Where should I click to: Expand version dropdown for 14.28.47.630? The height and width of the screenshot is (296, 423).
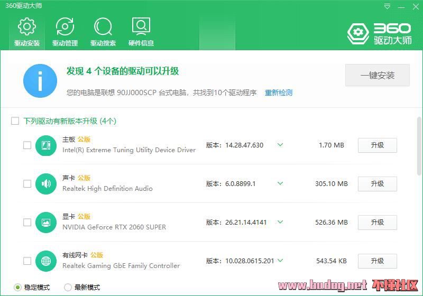click(280, 145)
